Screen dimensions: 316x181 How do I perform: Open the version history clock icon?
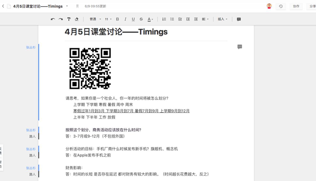(281, 6)
